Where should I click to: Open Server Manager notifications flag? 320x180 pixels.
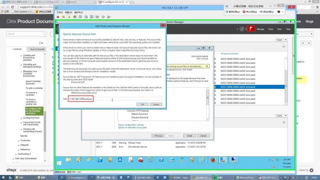pos(251,29)
